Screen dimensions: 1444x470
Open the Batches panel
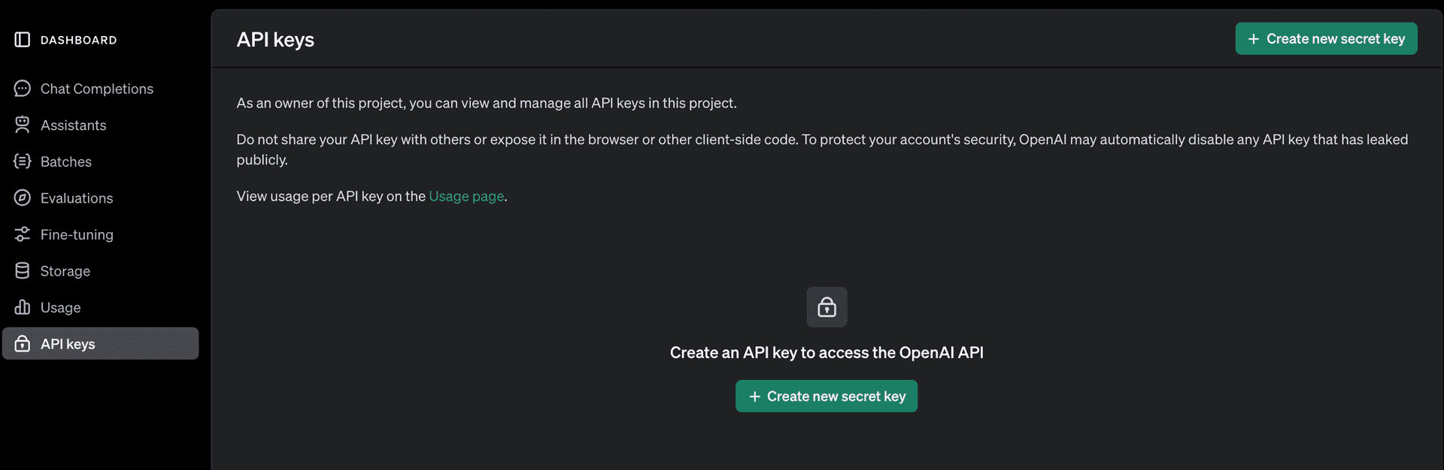(66, 161)
